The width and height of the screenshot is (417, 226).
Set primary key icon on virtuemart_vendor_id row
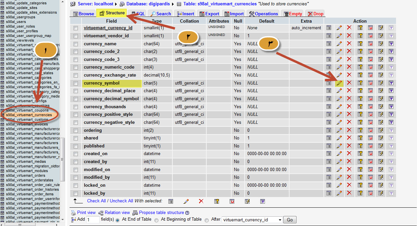[x=360, y=36]
